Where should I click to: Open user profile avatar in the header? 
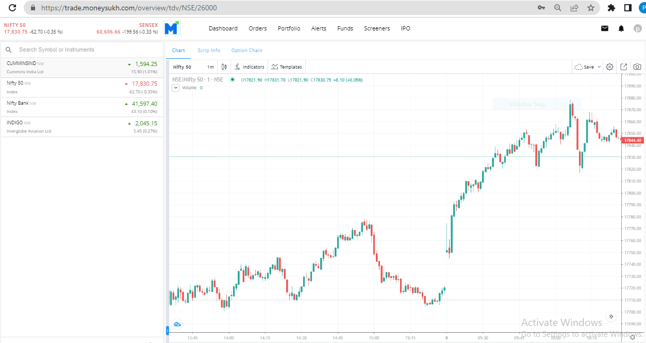click(x=638, y=28)
